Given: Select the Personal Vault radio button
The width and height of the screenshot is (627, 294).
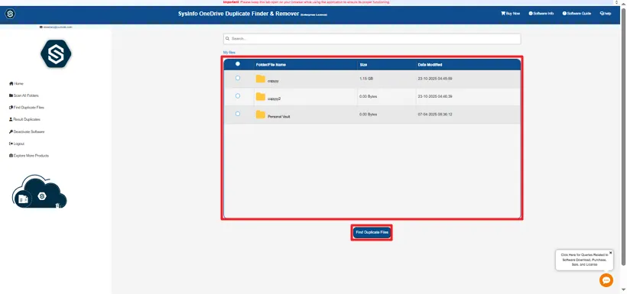Looking at the screenshot, I should click(x=238, y=114).
